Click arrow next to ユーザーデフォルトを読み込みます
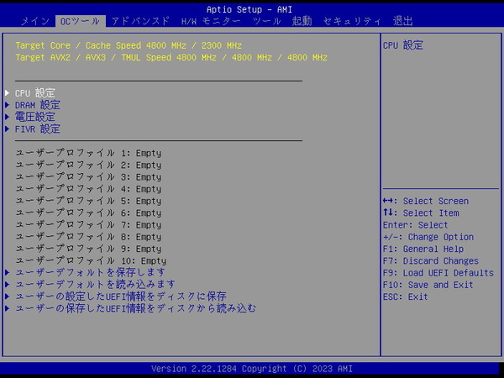504x378 pixels. (x=7, y=285)
